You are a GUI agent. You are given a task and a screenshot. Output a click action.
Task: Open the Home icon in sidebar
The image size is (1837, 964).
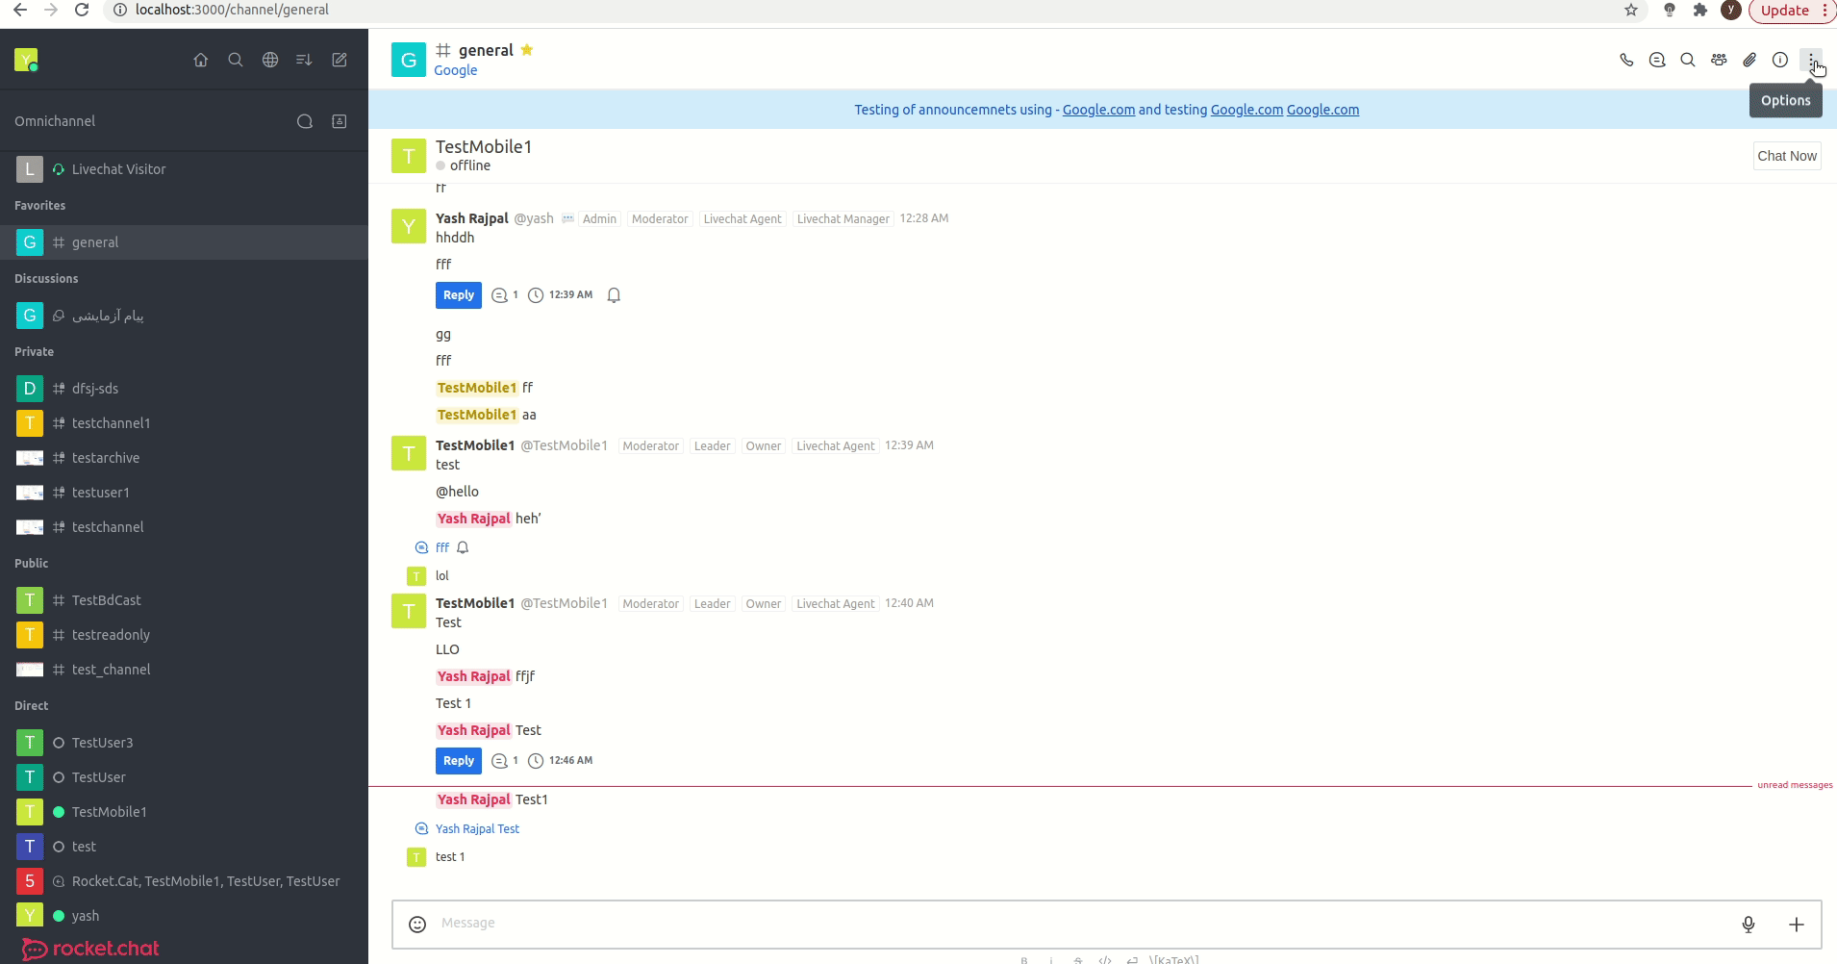pyautogui.click(x=200, y=60)
